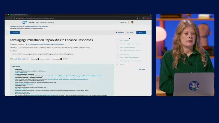Expand the contributors dropdown arrow
This screenshot has height=123, width=219.
[68, 59]
